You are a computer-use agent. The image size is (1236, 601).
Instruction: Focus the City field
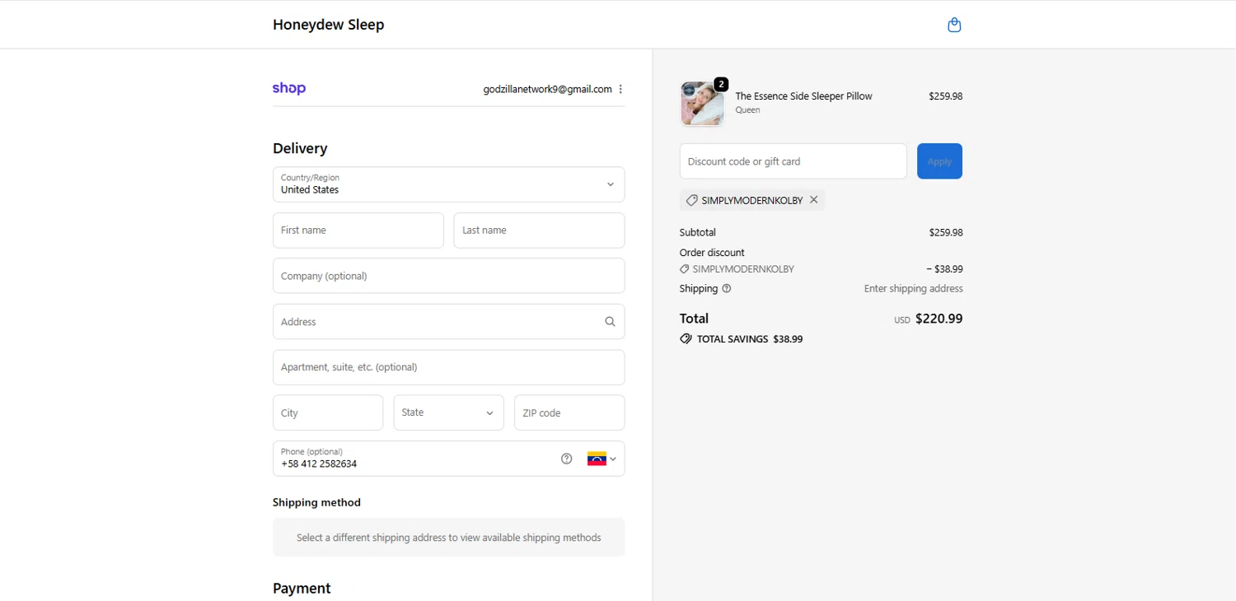328,412
